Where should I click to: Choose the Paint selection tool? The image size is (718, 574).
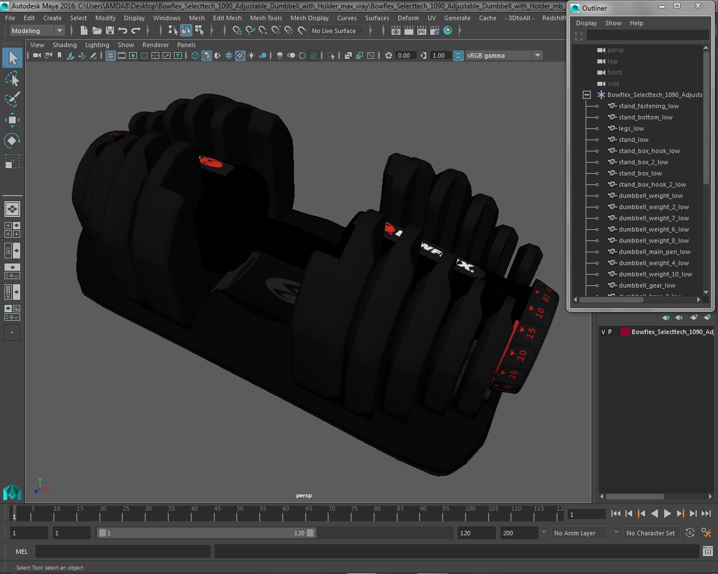(x=12, y=99)
